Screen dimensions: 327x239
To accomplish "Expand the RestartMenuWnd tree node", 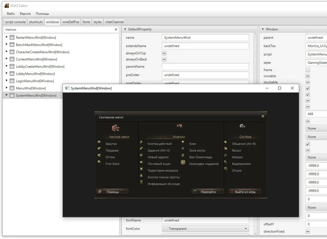I will (6, 37).
